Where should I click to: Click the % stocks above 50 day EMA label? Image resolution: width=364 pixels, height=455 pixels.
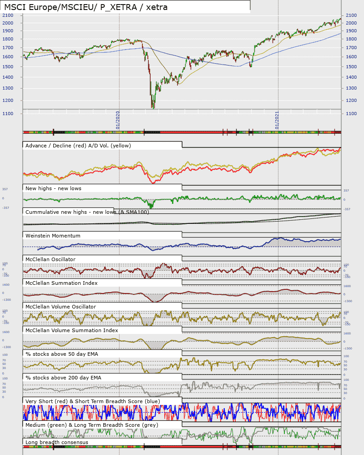click(x=62, y=354)
